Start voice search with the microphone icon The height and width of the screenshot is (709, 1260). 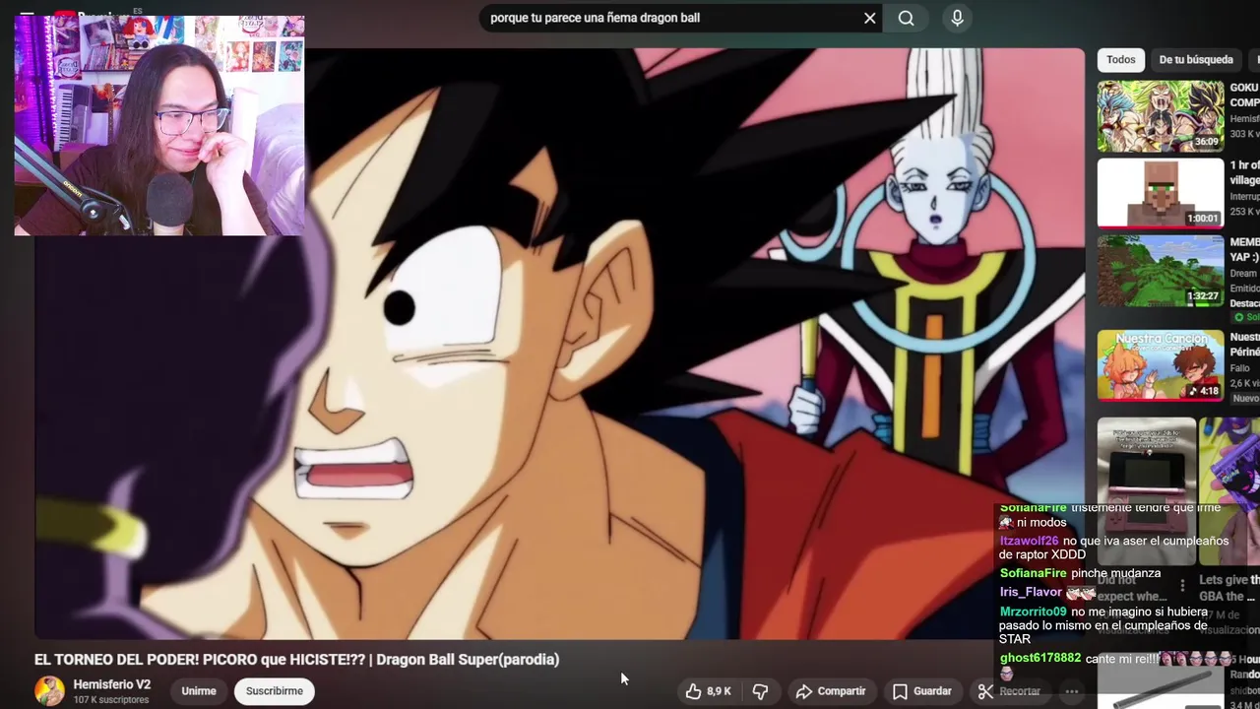click(x=957, y=18)
